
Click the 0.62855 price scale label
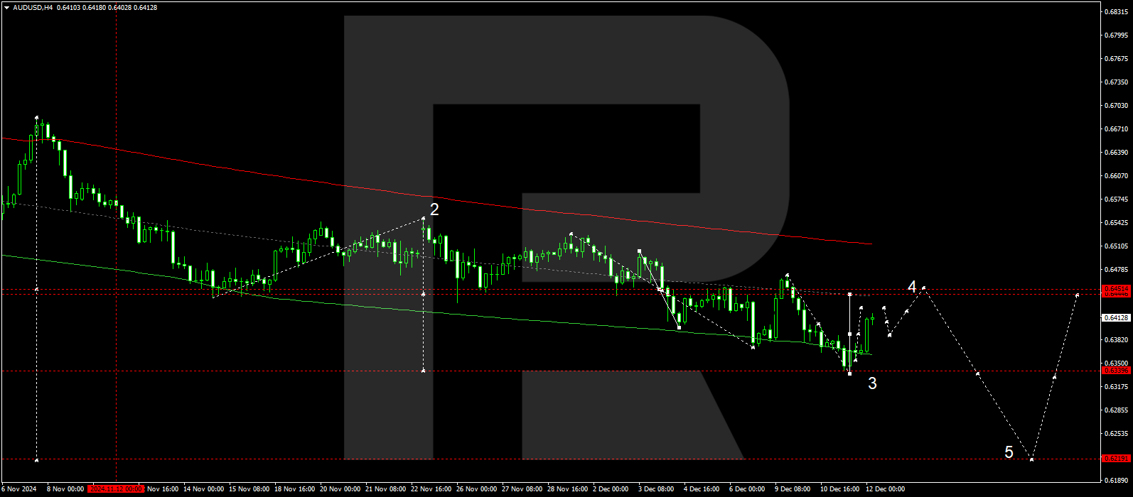(x=1117, y=410)
